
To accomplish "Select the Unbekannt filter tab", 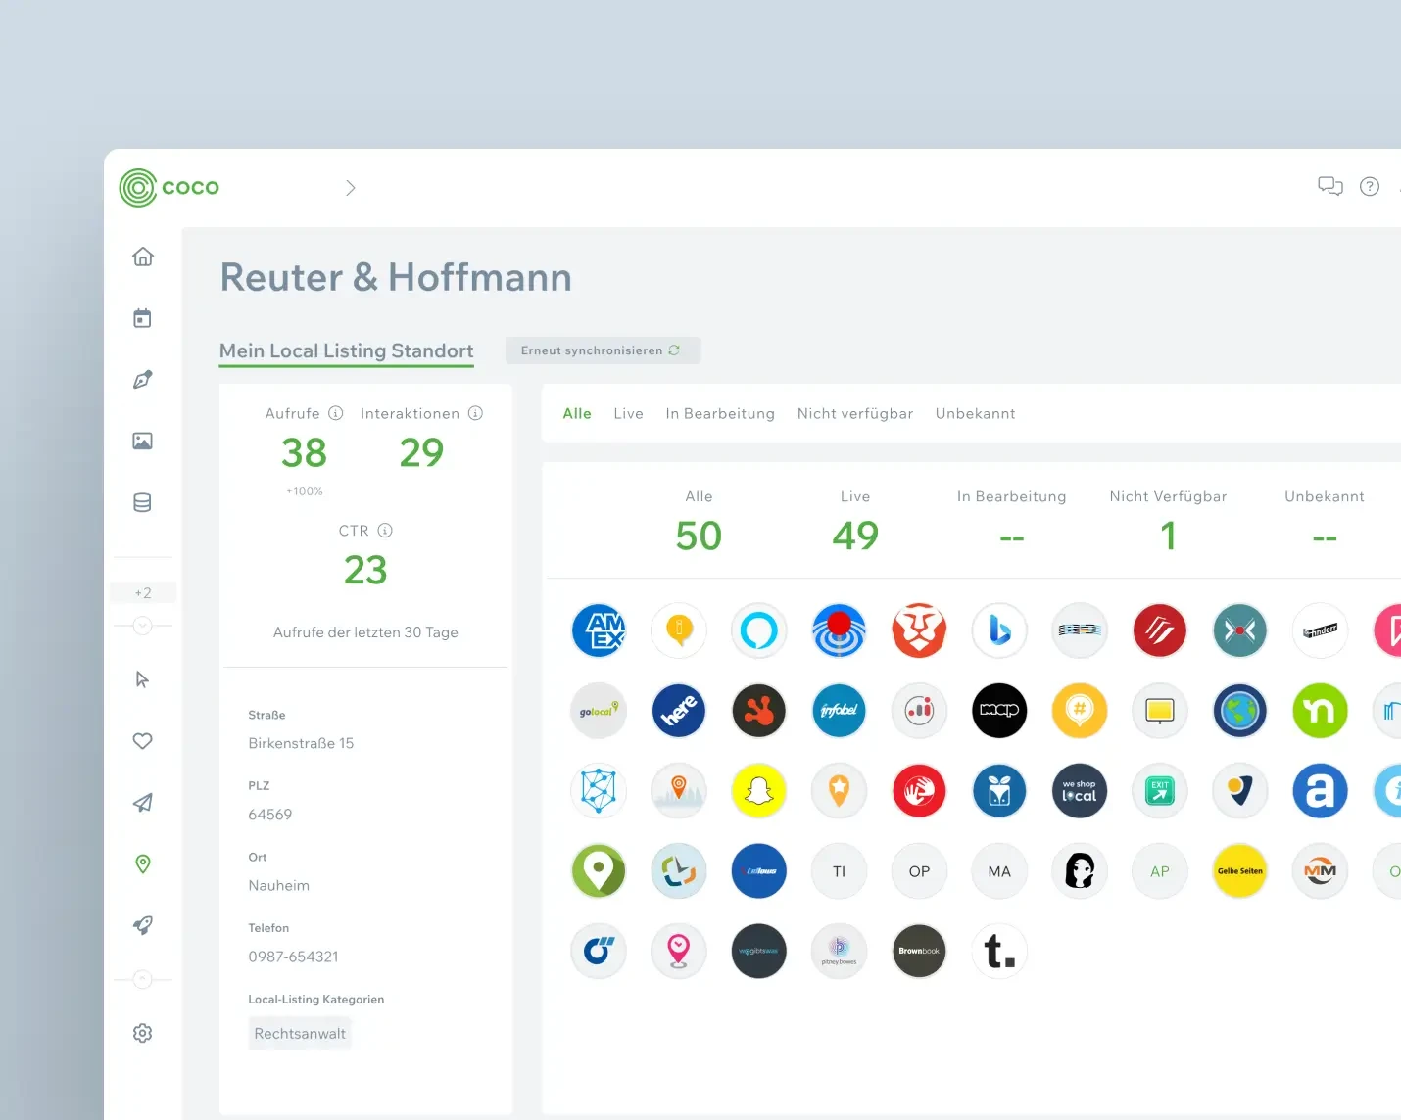I will (x=976, y=414).
